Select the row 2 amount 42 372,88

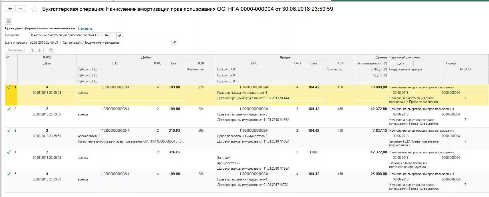[379, 109]
